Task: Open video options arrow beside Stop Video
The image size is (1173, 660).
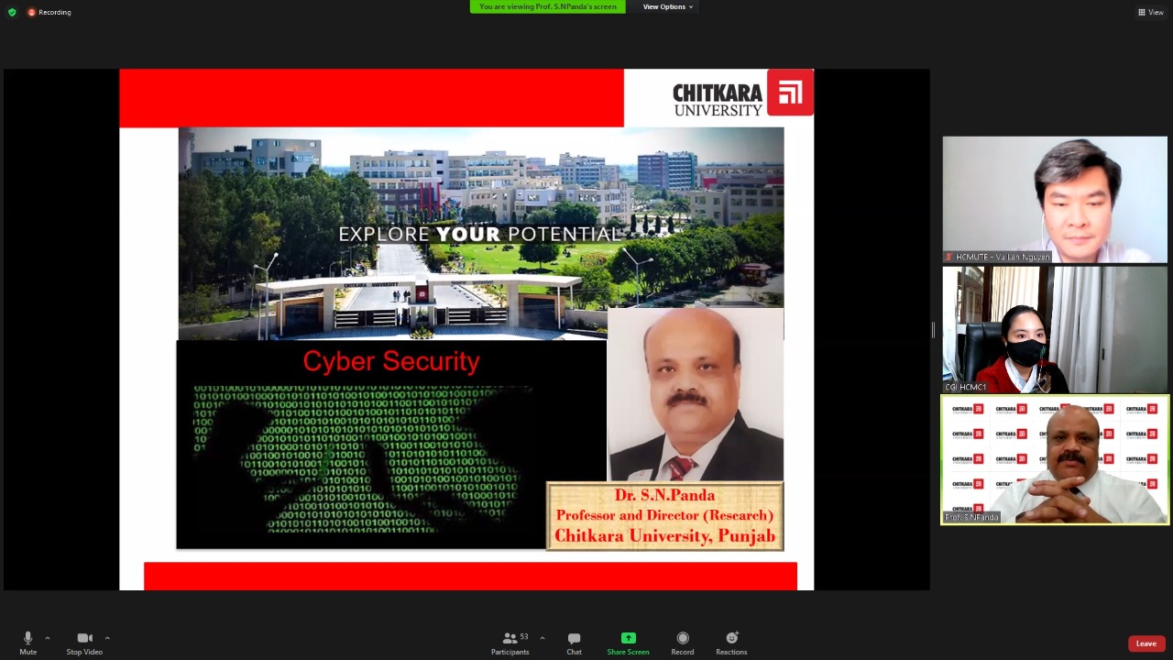Action: pyautogui.click(x=107, y=638)
